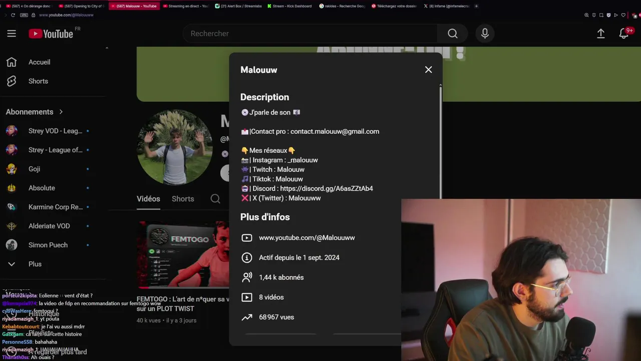Start voice search with microphone icon
The height and width of the screenshot is (361, 641).
coord(485,34)
